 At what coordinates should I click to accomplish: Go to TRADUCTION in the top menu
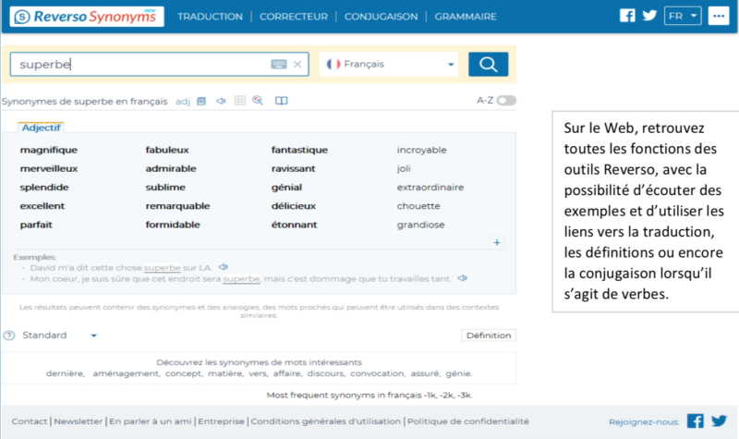210,17
